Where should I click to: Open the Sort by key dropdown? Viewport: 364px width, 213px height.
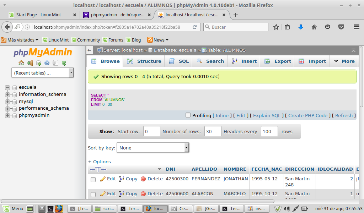coord(153,148)
